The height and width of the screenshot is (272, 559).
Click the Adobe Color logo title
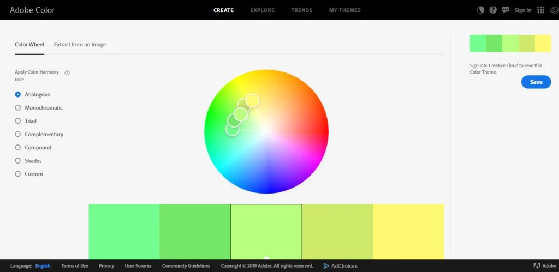click(x=32, y=10)
